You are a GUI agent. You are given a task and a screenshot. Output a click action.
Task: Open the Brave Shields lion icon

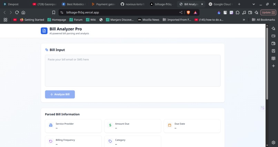(188, 12)
